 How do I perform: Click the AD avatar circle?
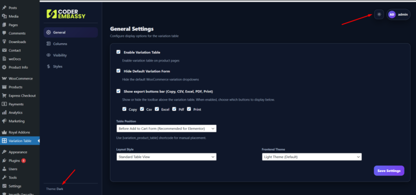coord(392,15)
